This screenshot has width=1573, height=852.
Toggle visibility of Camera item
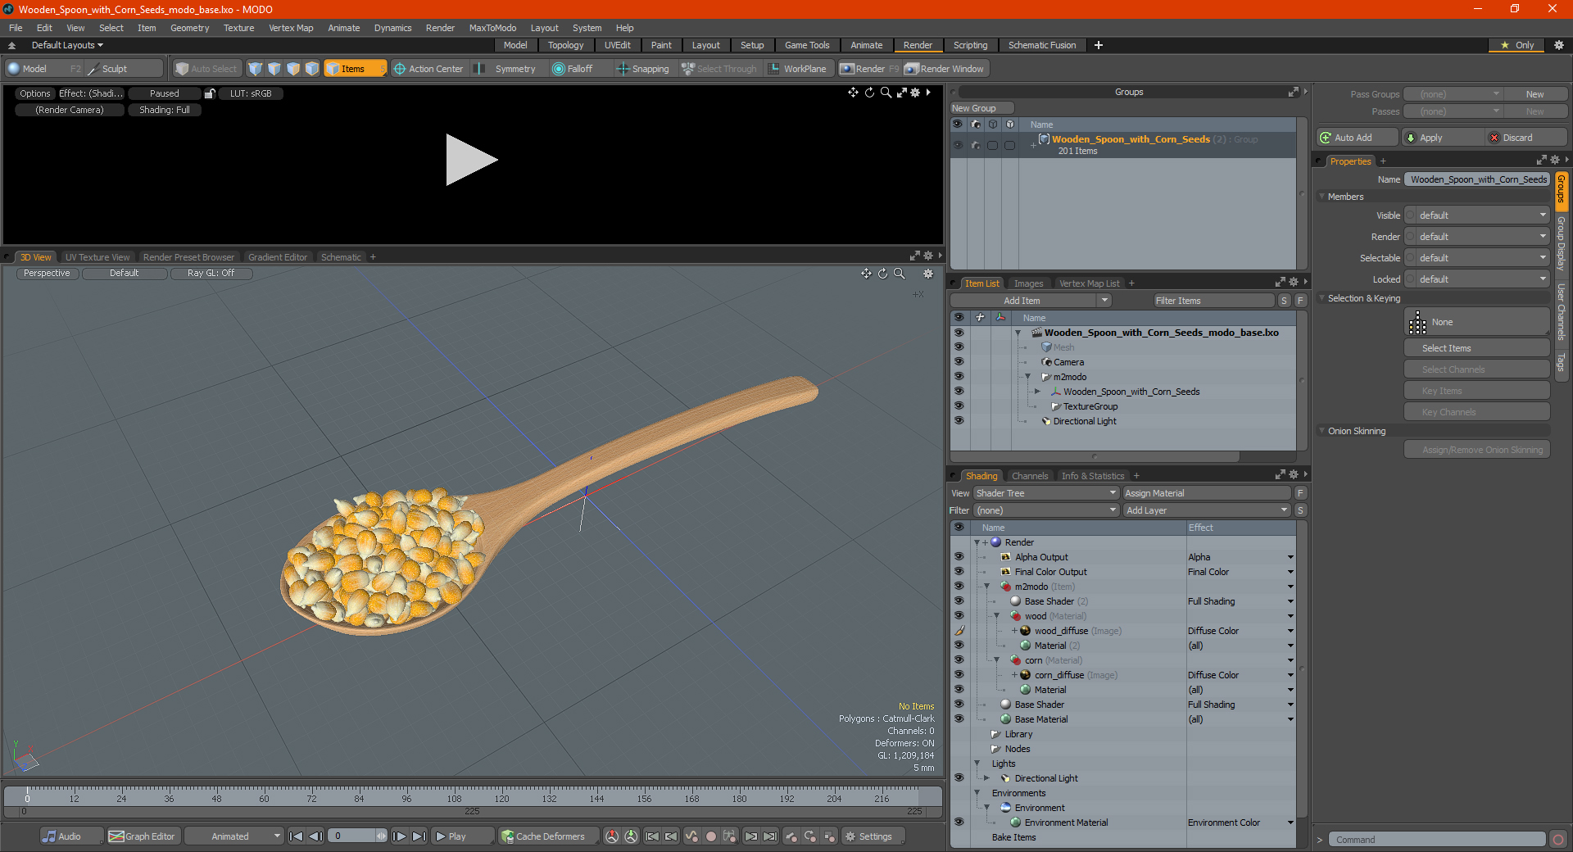coord(959,361)
